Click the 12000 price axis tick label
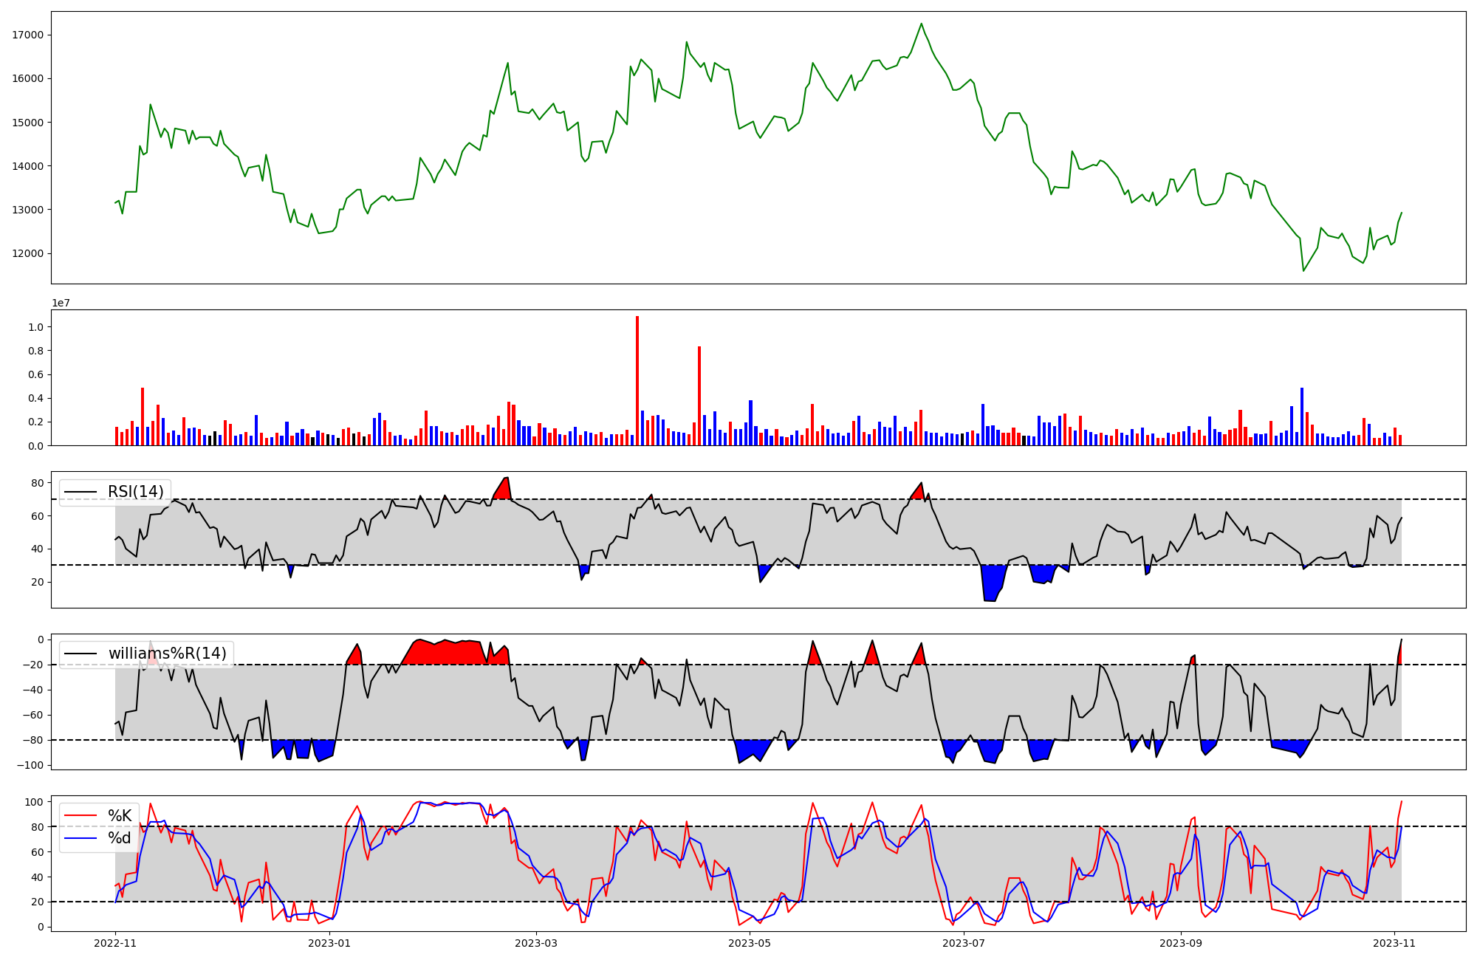This screenshot has height=960, width=1477. point(28,253)
